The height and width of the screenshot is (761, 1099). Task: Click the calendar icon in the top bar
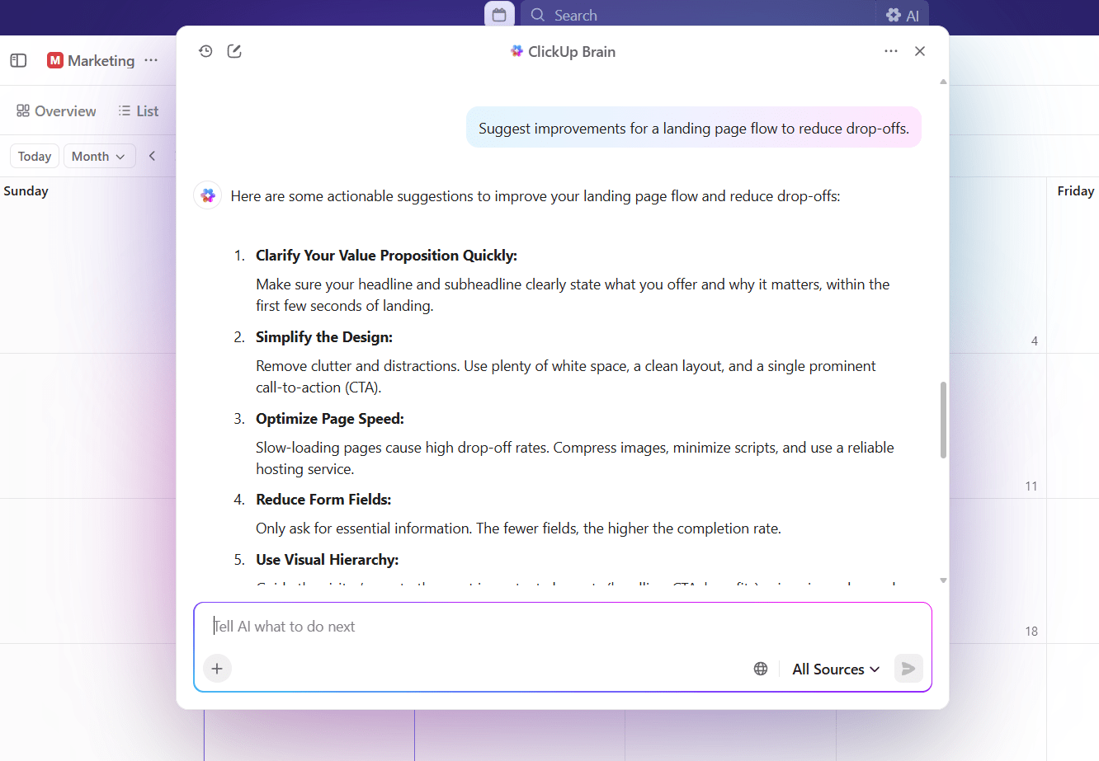[x=499, y=15]
